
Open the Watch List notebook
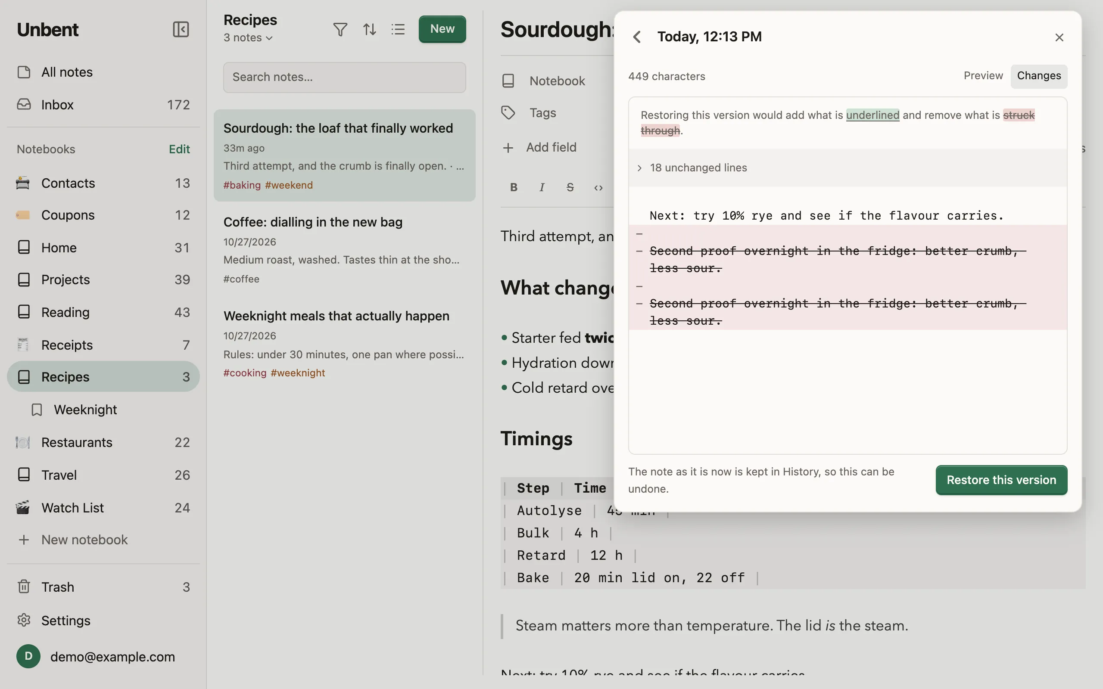point(103,508)
